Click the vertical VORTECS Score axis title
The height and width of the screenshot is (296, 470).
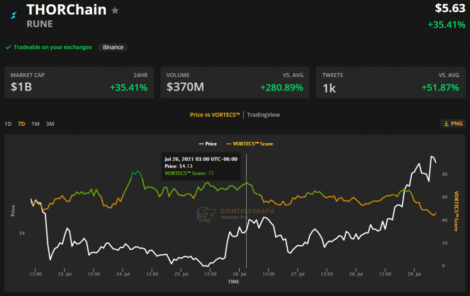[x=456, y=211]
